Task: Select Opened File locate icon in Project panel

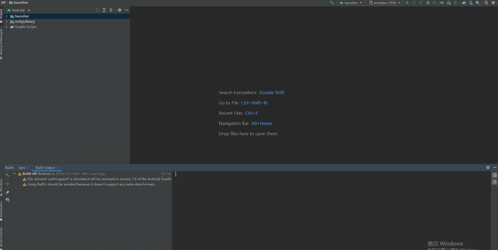Action: pyautogui.click(x=97, y=10)
